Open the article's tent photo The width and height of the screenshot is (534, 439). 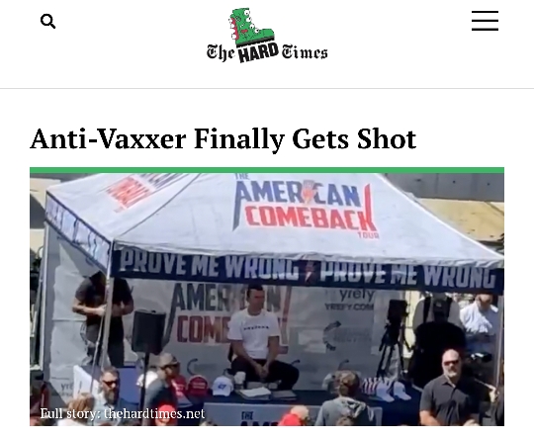pos(267,300)
